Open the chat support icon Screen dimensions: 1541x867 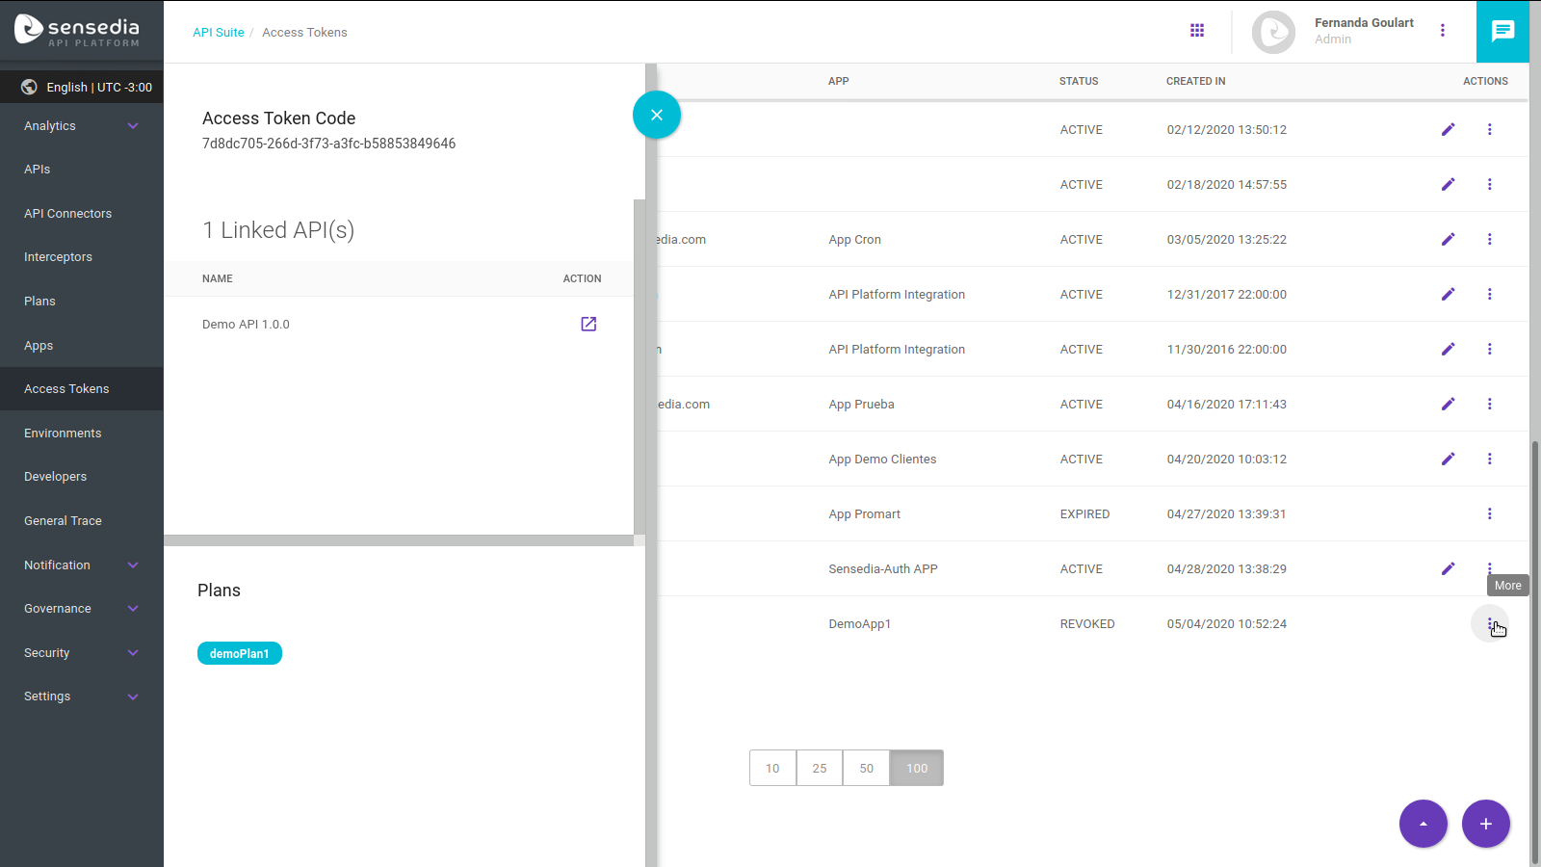point(1502,32)
